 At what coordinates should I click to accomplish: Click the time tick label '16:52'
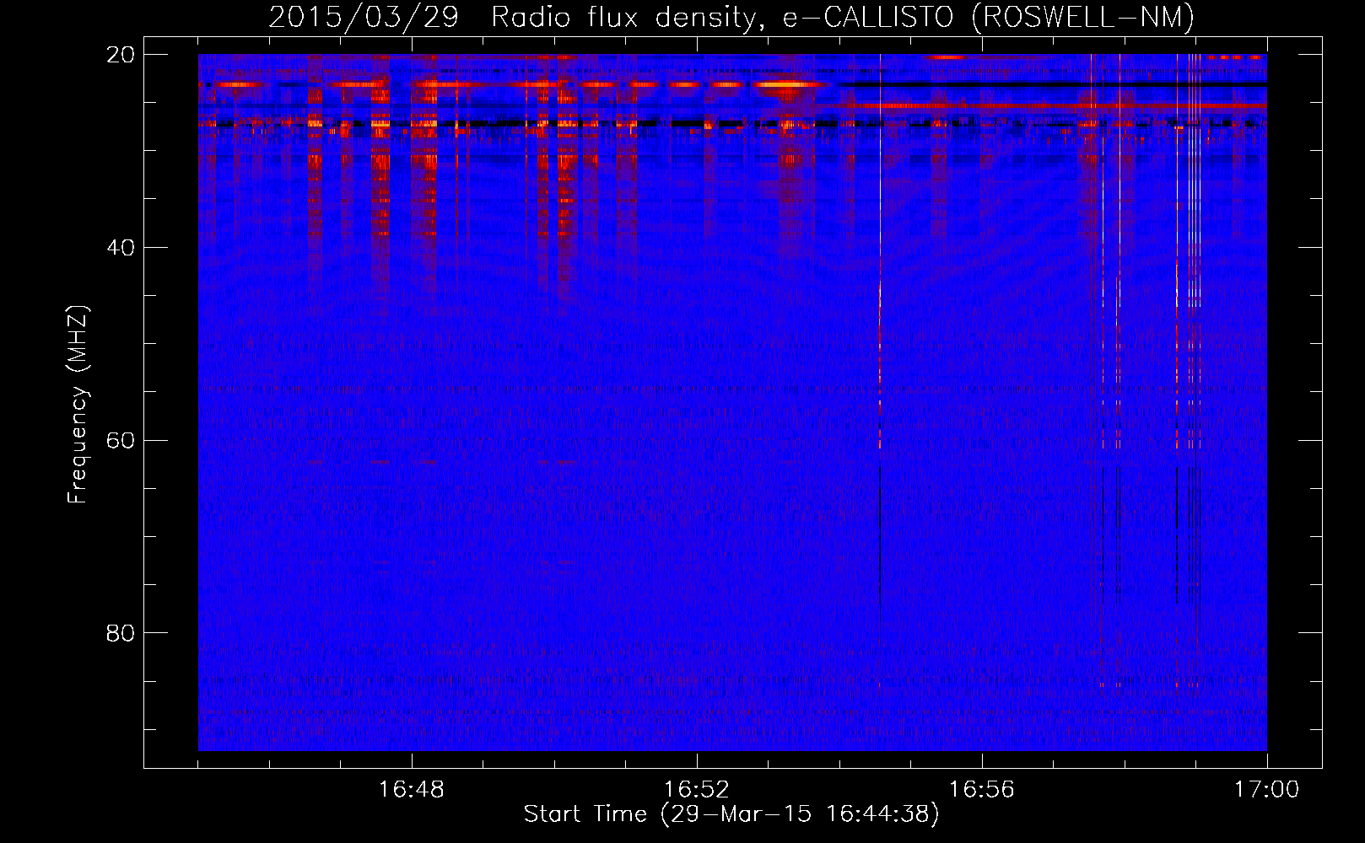pyautogui.click(x=697, y=789)
